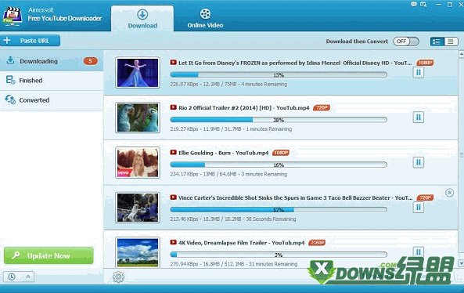Click the Converted sidebar icon
Image resolution: width=464 pixels, height=293 pixels.
pos(10,99)
